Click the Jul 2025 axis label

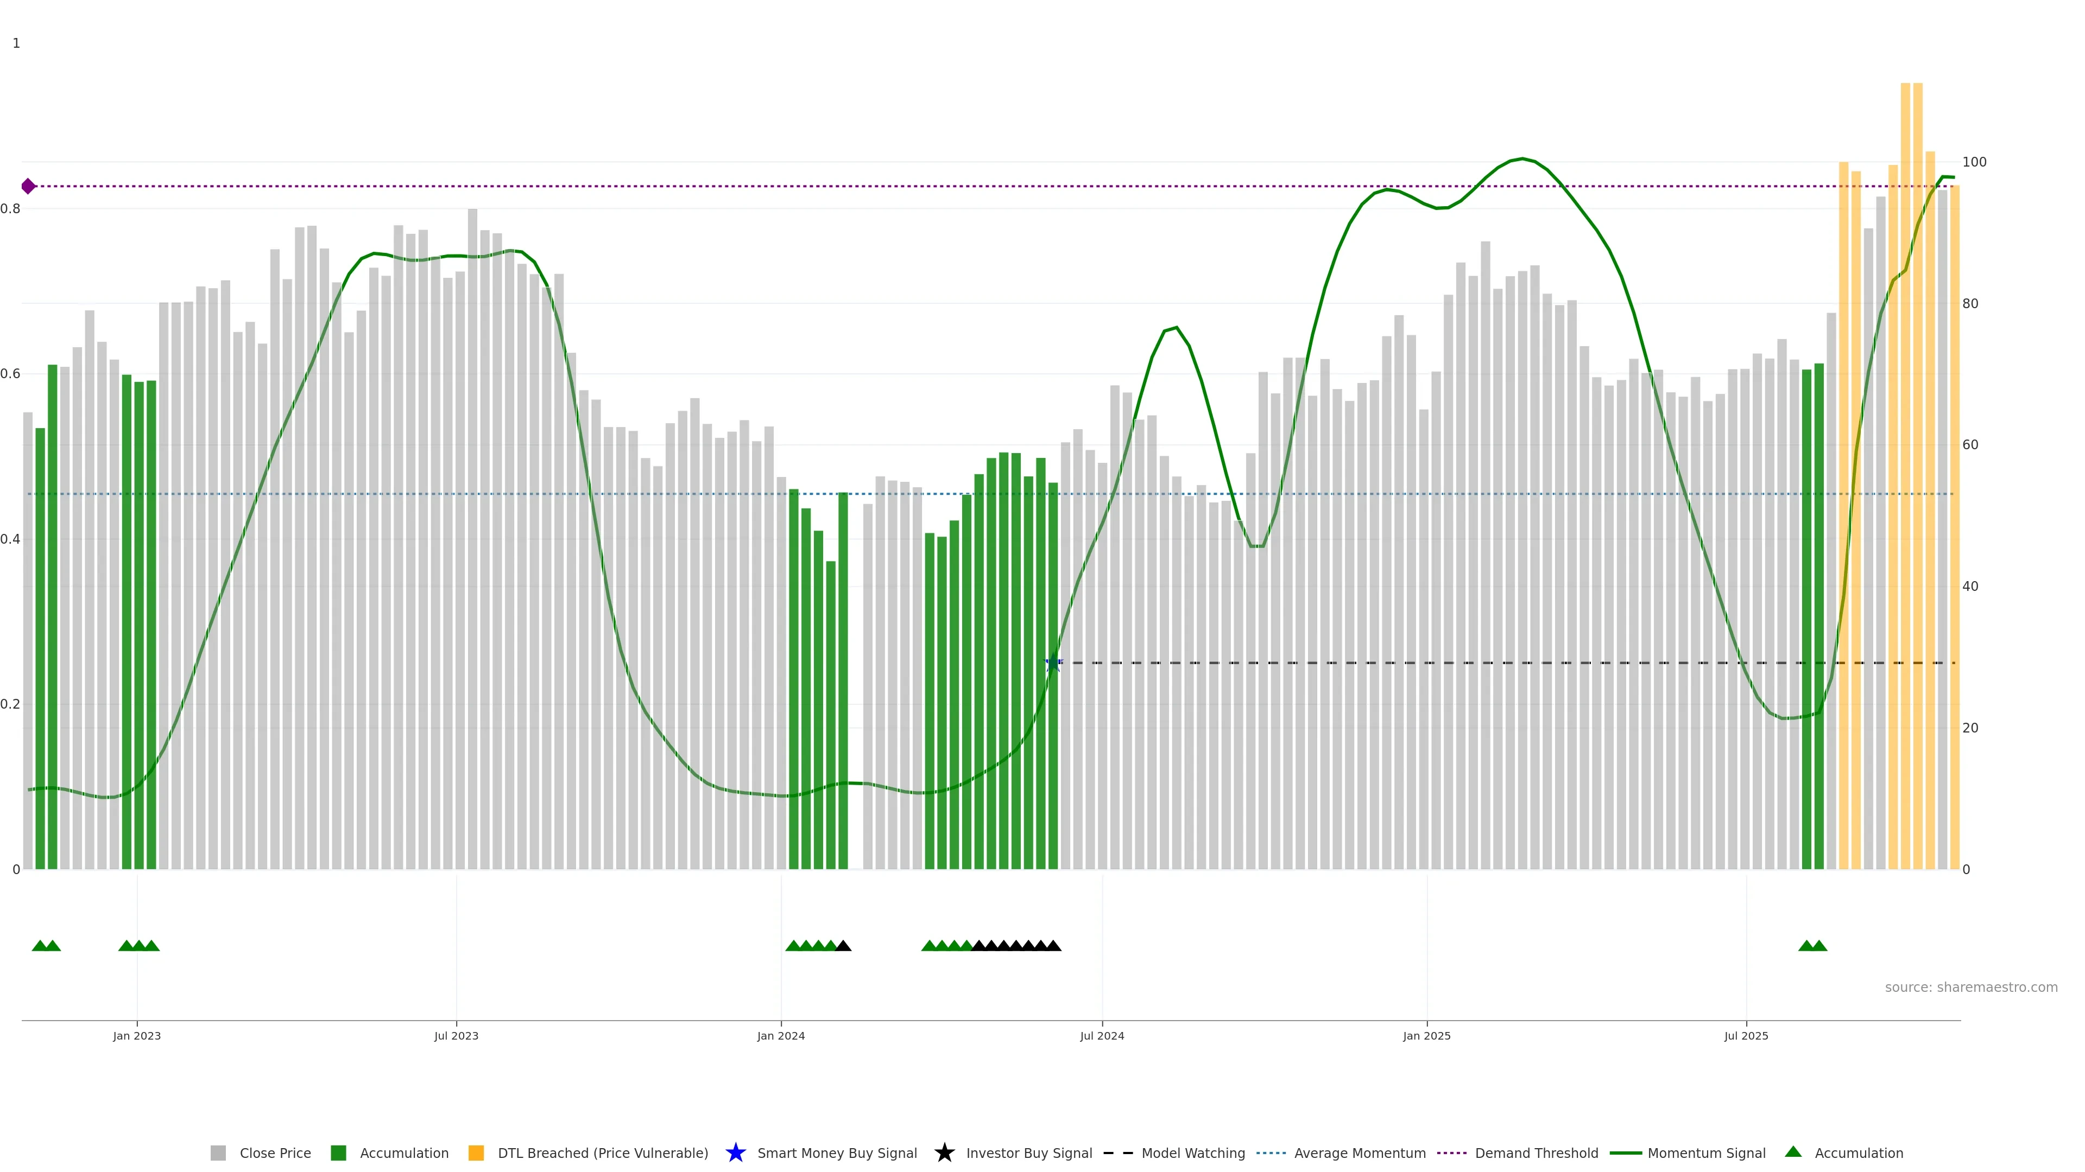click(1746, 1036)
